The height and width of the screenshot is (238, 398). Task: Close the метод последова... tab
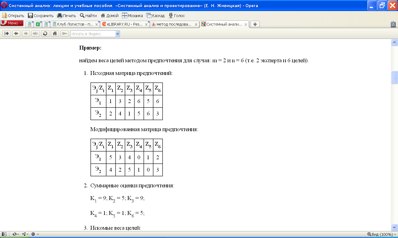tap(196, 25)
